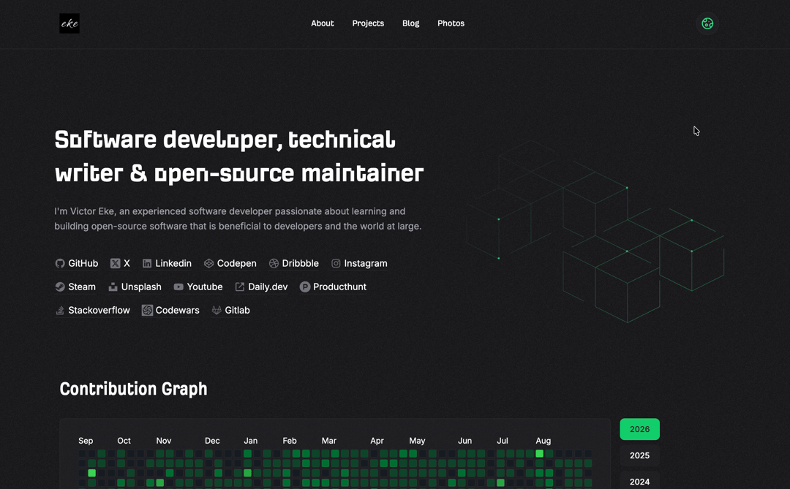This screenshot has height=489, width=790.
Task: Click the Youtube play icon
Action: [x=178, y=287]
